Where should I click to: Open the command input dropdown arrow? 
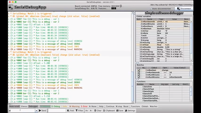(x=36, y=110)
